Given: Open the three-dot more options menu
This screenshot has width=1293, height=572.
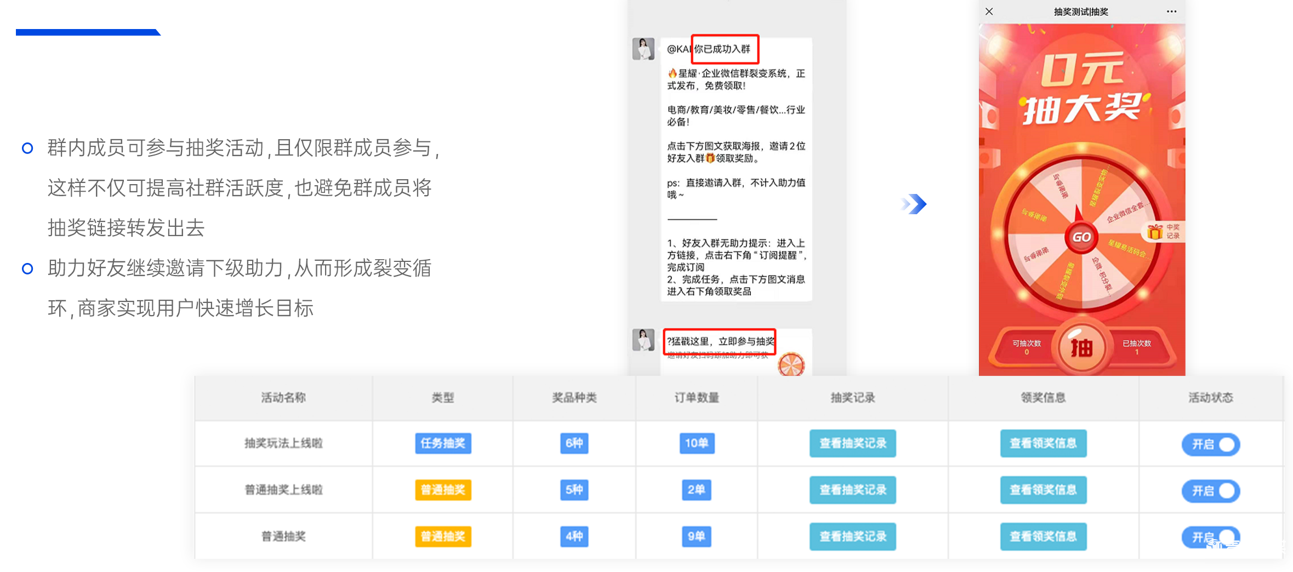Looking at the screenshot, I should (1171, 12).
